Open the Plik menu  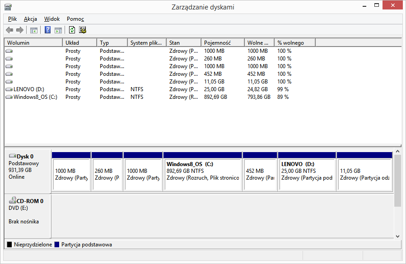coord(12,19)
